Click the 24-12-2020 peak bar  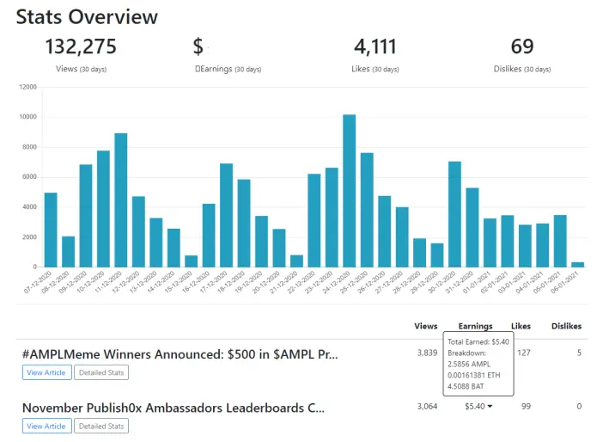coord(350,191)
